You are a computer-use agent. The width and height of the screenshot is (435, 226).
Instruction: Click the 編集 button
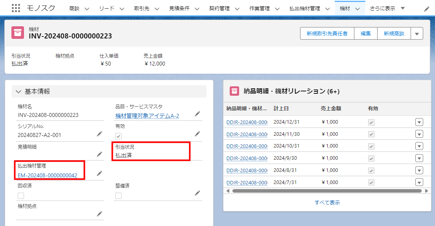click(x=366, y=34)
